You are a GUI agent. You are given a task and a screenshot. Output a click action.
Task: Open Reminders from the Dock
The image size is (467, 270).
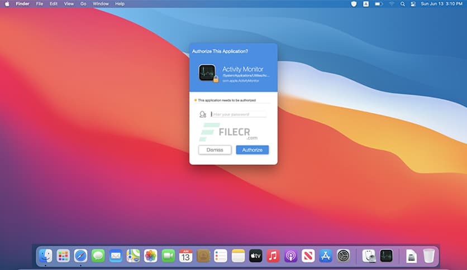pos(221,255)
